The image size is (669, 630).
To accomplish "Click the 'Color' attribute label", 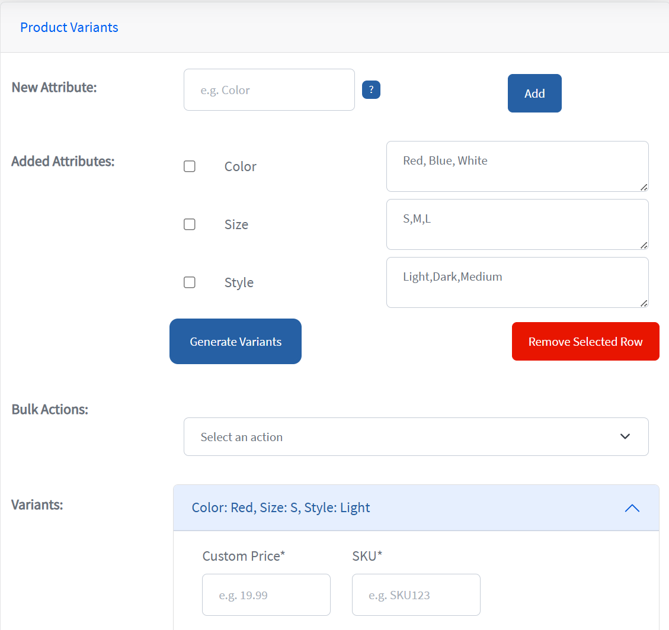I will click(240, 166).
